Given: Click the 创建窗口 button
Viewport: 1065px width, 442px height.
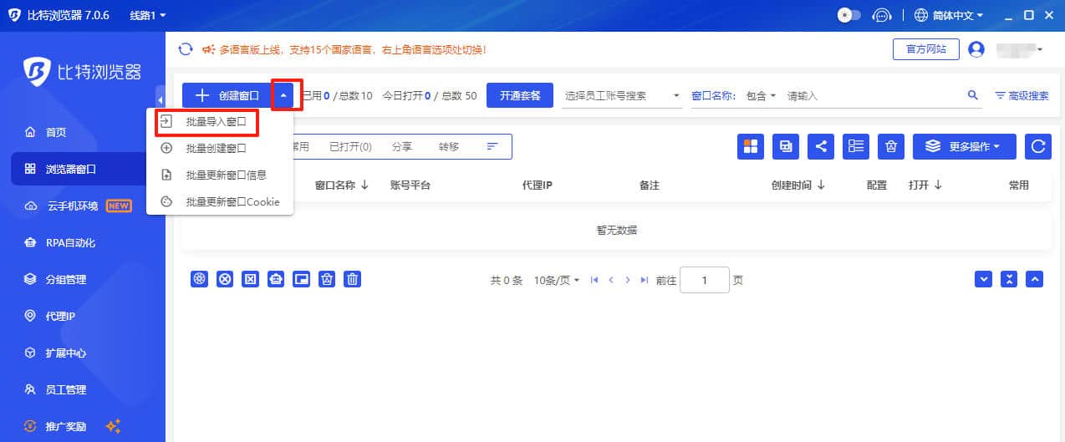Looking at the screenshot, I should click(227, 95).
